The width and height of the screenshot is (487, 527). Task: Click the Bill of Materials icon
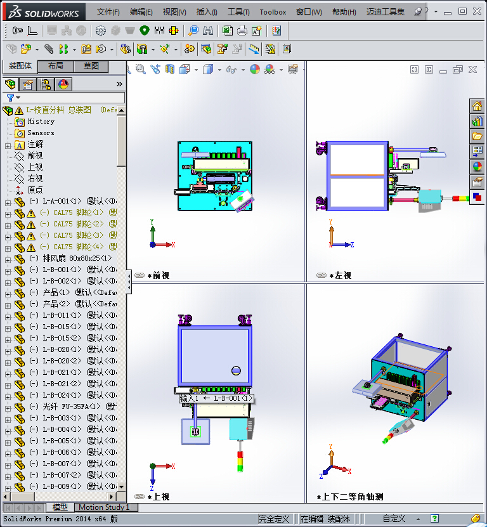(206, 49)
